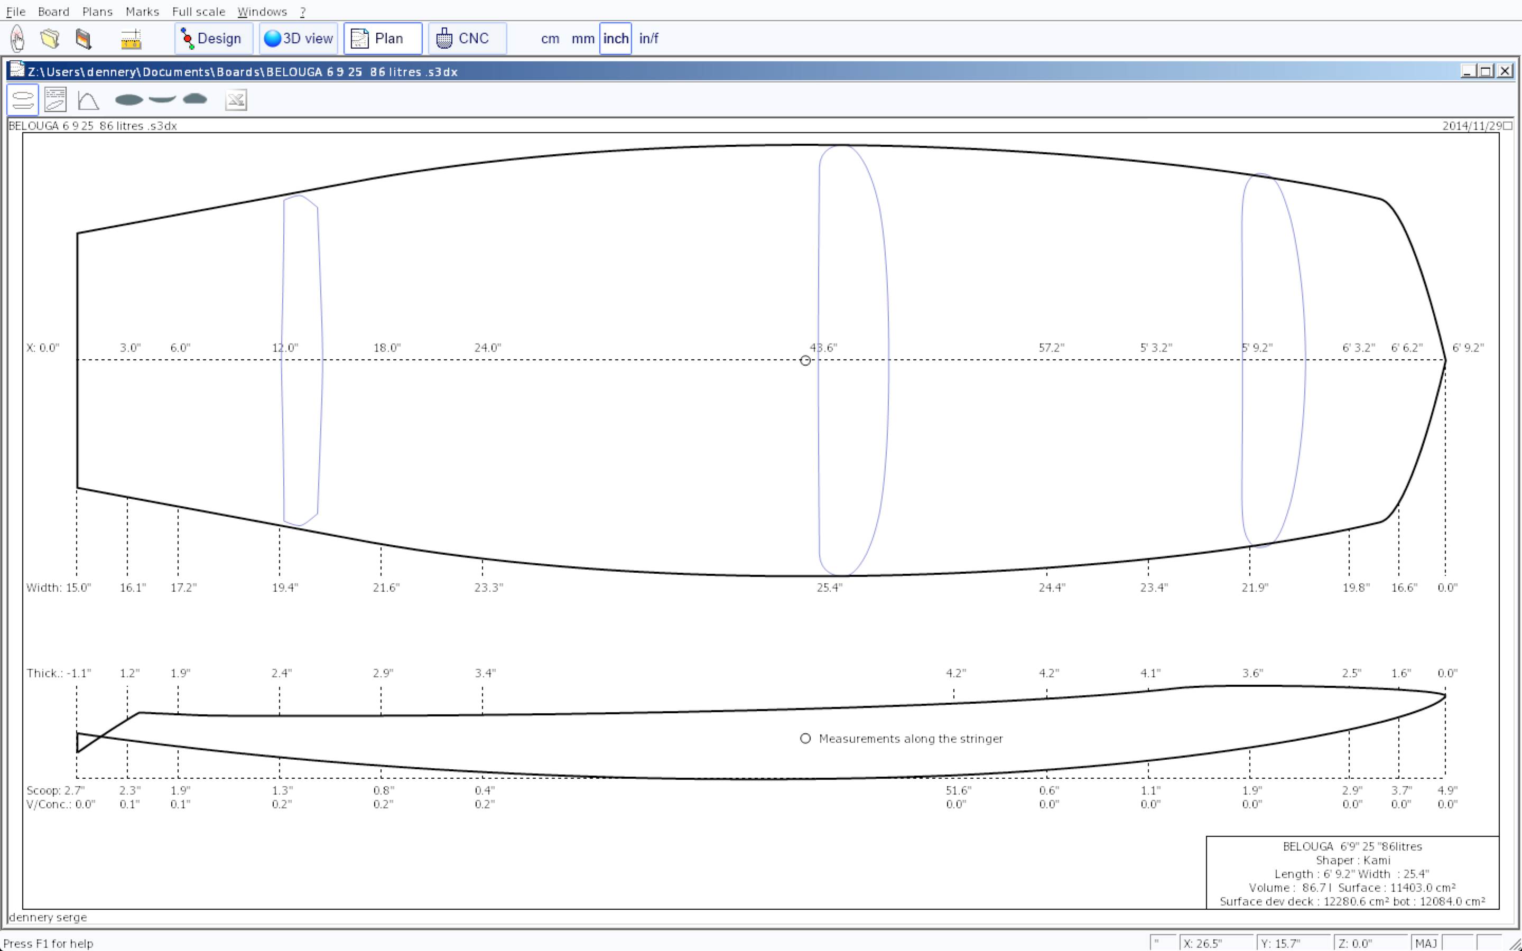This screenshot has height=951, width=1522.
Task: Click the rocker template curve icon
Action: [x=162, y=99]
